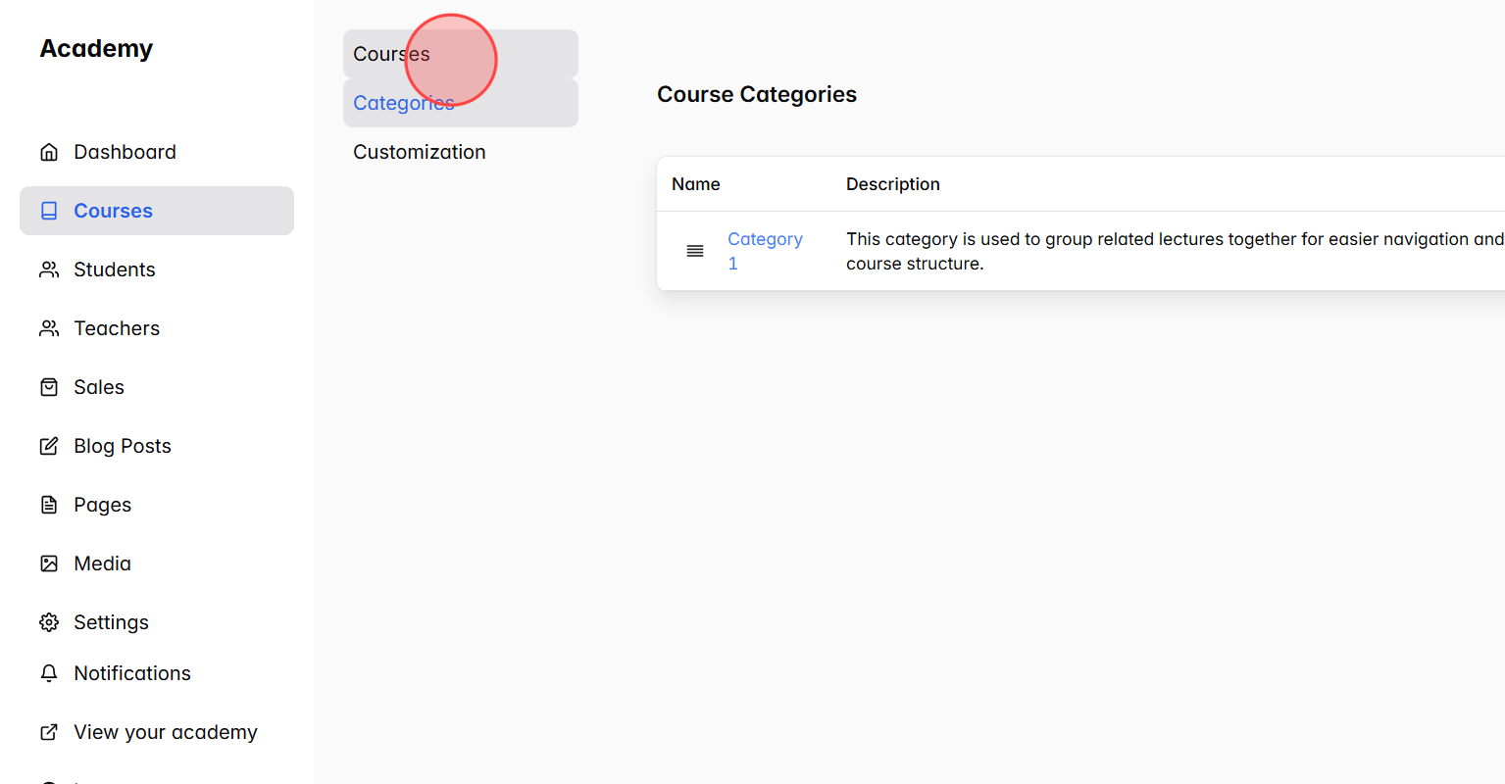The width and height of the screenshot is (1505, 784).
Task: Open the Notifications bell icon
Action: [49, 673]
